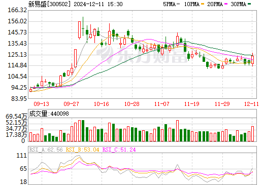The width and height of the screenshot is (264, 185).
Task: Click the magenta 20PMA legend color dash
Action: tap(226, 4)
